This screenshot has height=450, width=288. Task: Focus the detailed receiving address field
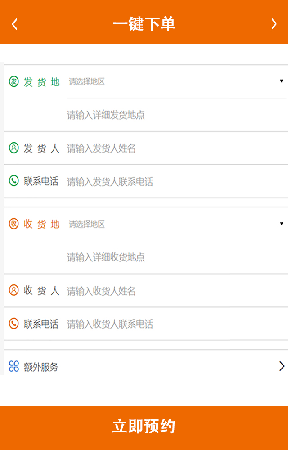pos(175,257)
